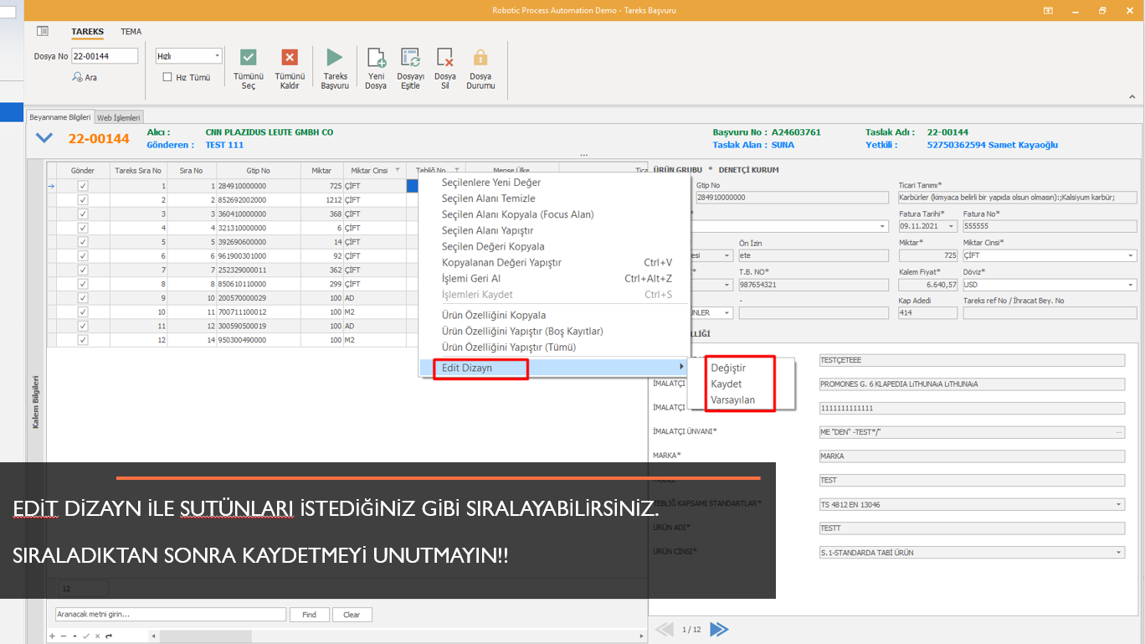Click the Dosya No input field
This screenshot has height=644, width=1145.
coord(105,56)
